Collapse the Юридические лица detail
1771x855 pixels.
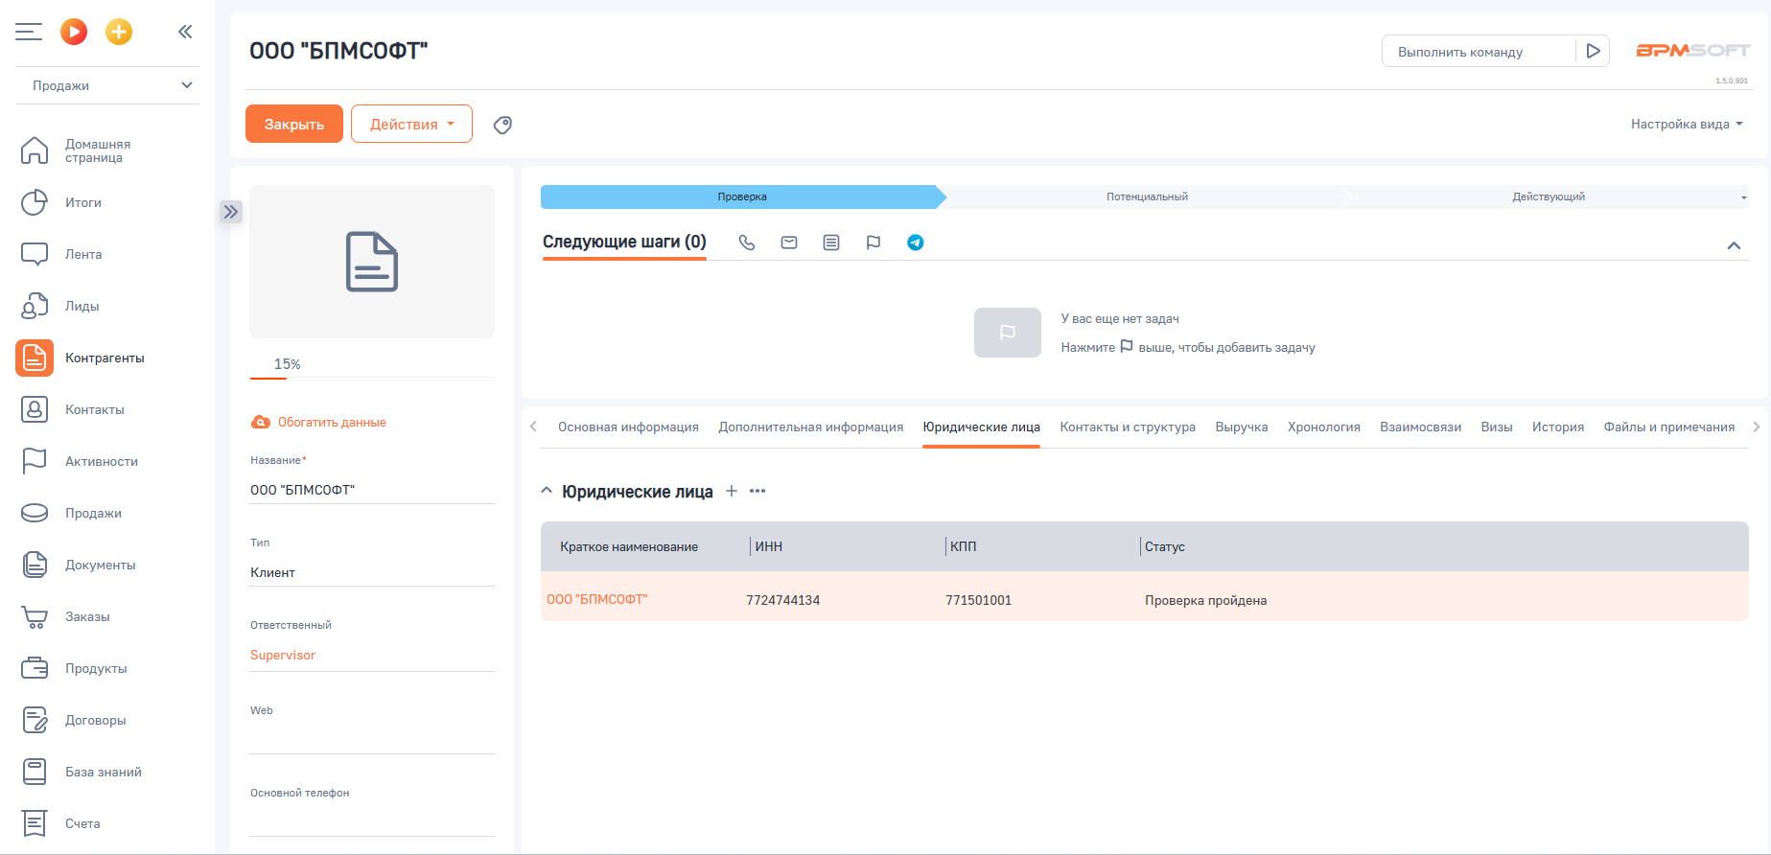tap(547, 491)
